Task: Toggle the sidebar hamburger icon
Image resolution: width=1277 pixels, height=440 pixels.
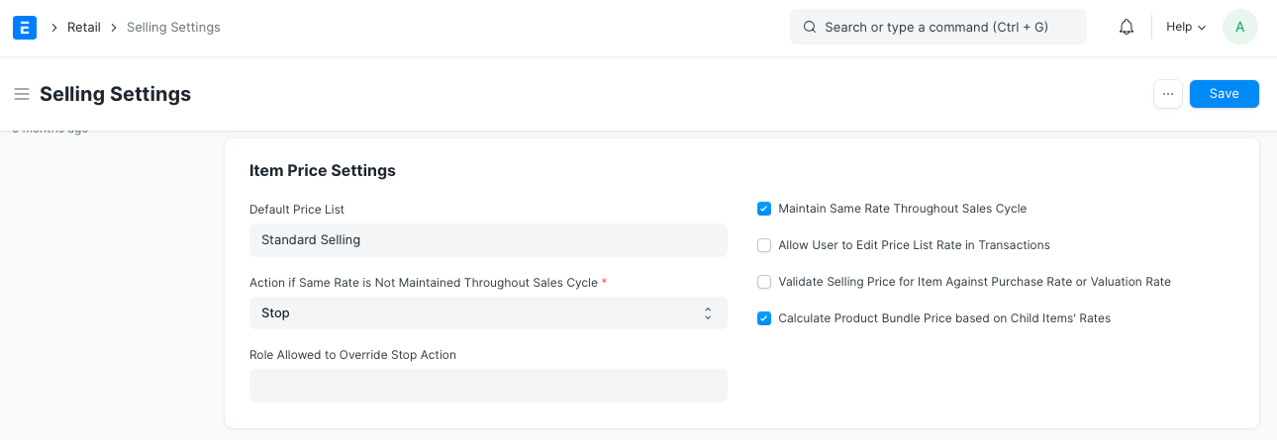Action: coord(22,94)
